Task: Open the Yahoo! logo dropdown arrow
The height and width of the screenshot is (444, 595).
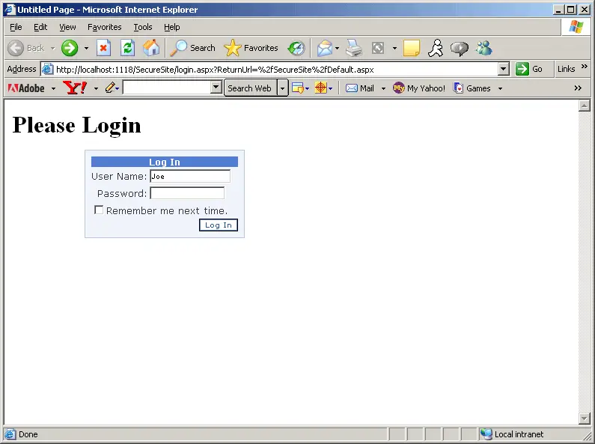Action: 96,88
